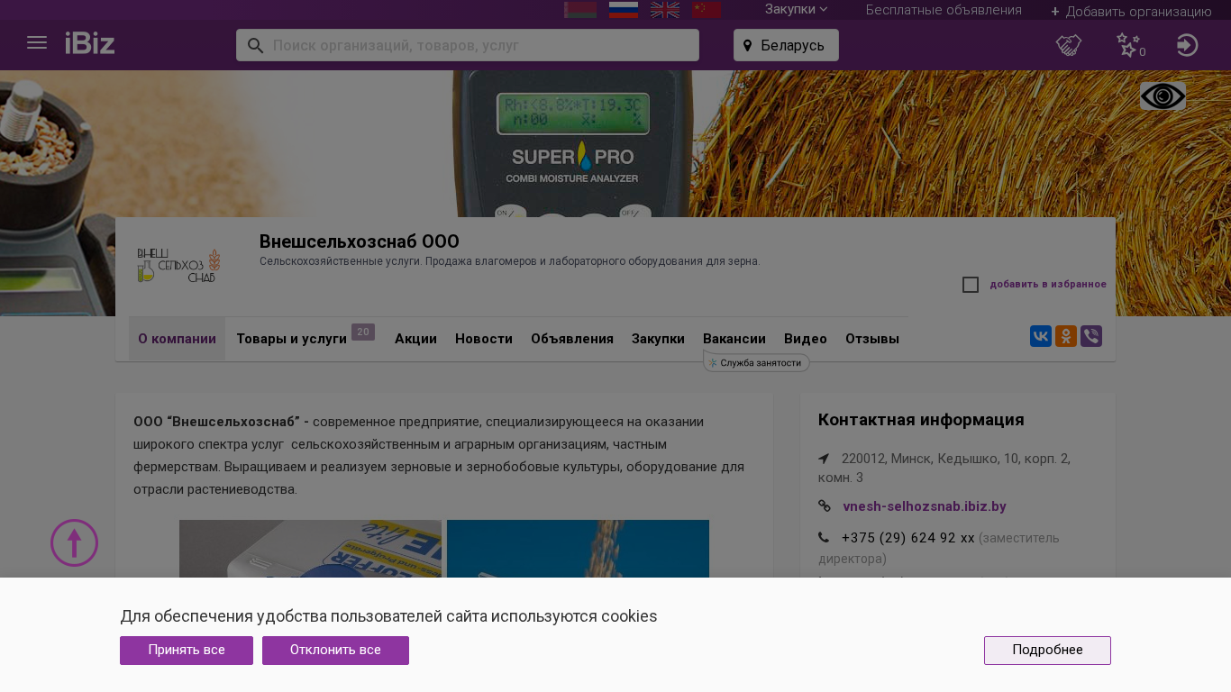Switch to Russian language flag
This screenshot has height=692, width=1231.
coord(624,10)
